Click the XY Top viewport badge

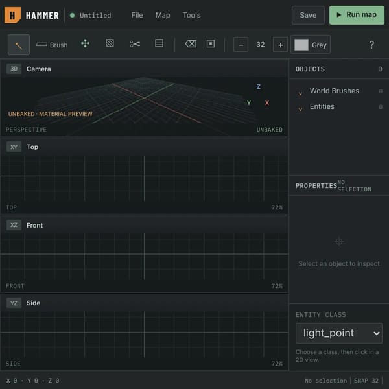point(14,147)
